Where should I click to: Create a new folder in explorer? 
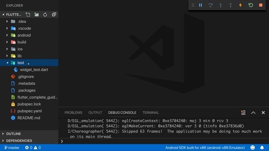37,15
